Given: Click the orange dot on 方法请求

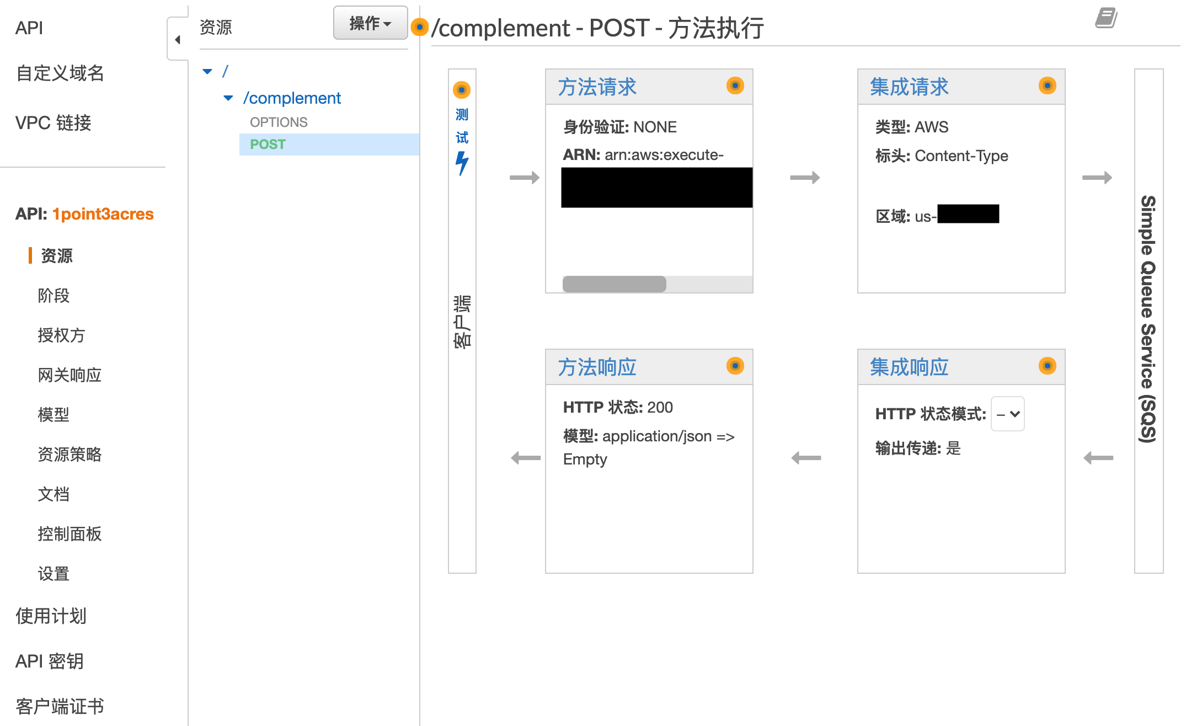Looking at the screenshot, I should (735, 86).
